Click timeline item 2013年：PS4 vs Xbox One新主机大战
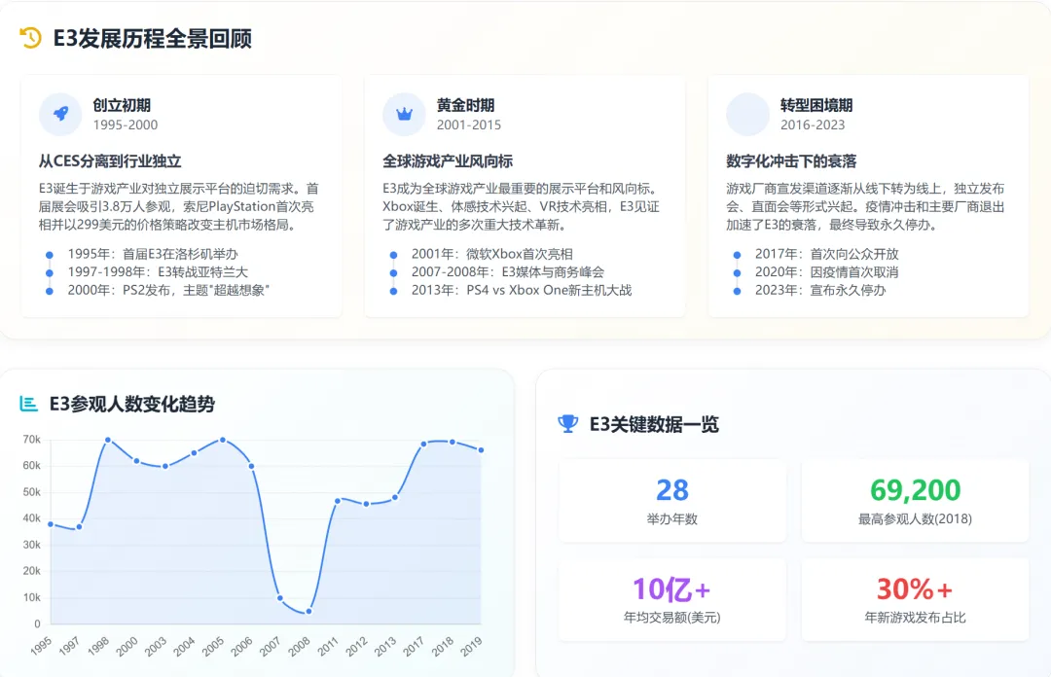The height and width of the screenshot is (677, 1051). pyautogui.click(x=522, y=290)
